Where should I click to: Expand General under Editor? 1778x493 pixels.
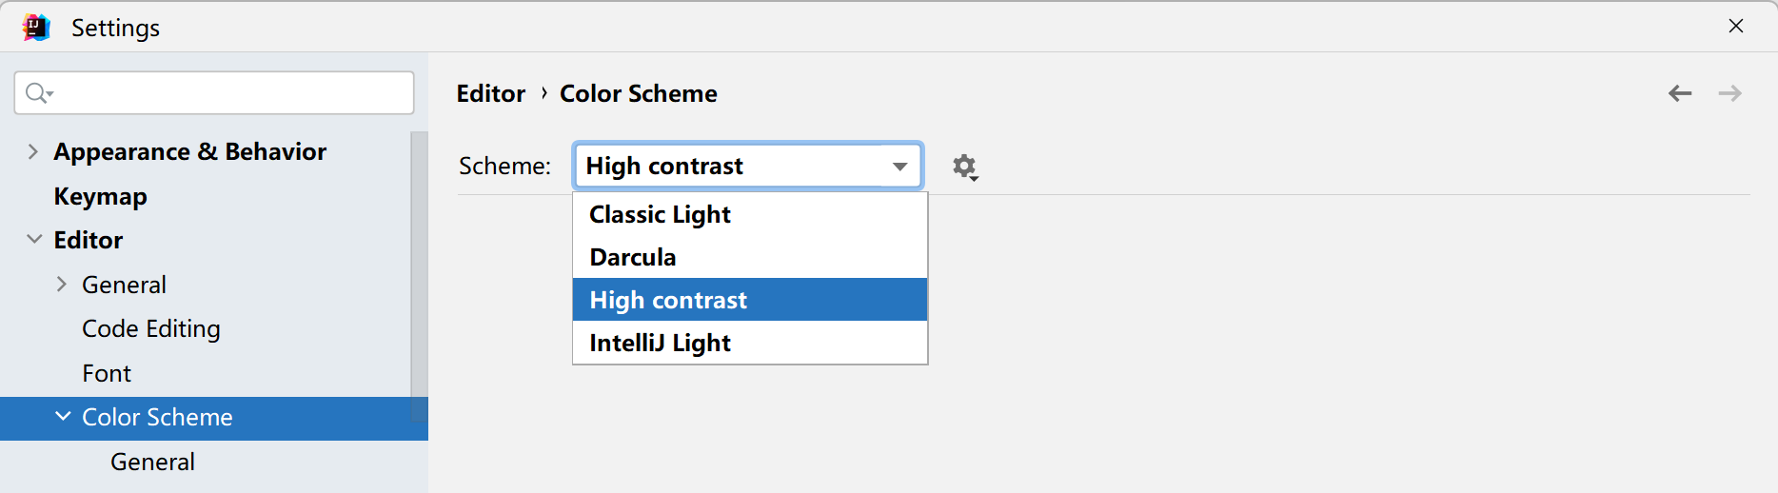pos(62,285)
